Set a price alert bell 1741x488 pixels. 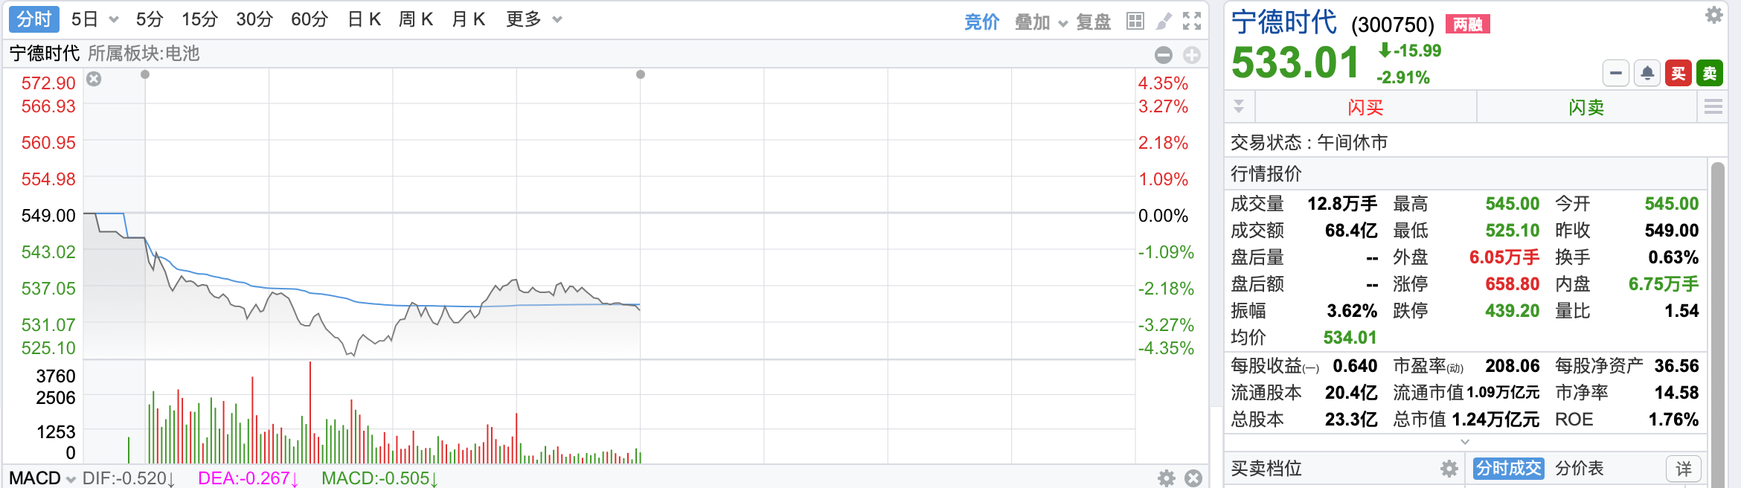1647,73
